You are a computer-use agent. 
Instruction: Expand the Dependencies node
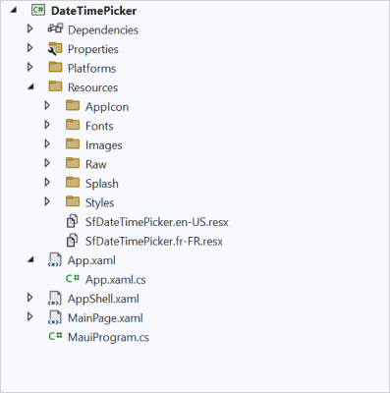(x=29, y=28)
